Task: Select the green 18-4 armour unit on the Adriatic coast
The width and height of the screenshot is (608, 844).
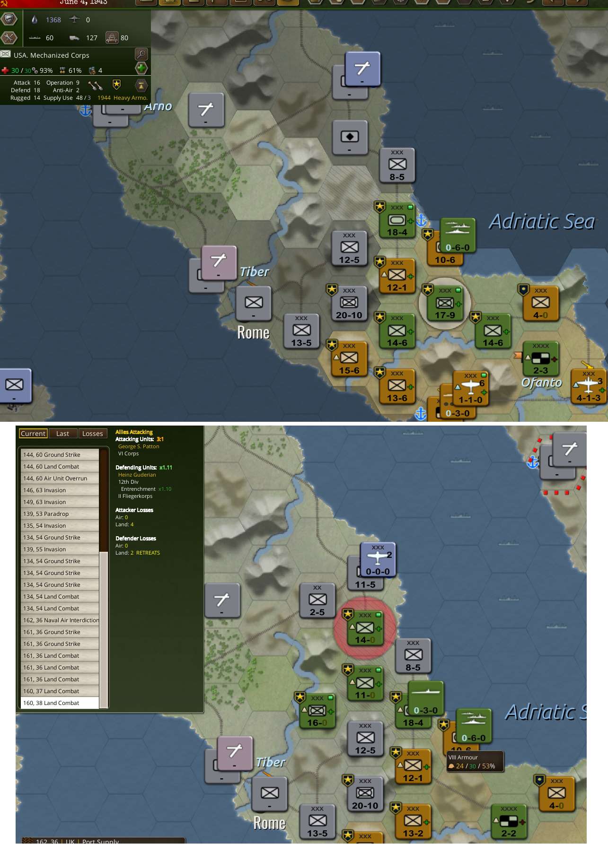Action: tap(397, 220)
